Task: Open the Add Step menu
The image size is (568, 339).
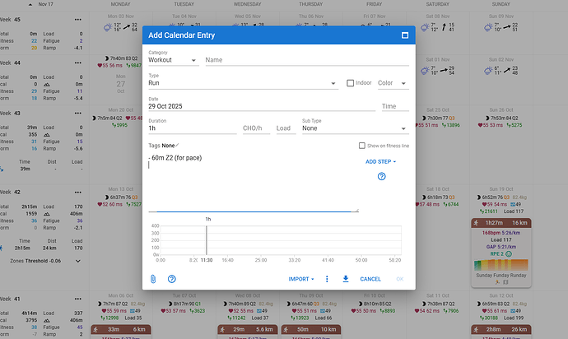Action: 380,162
